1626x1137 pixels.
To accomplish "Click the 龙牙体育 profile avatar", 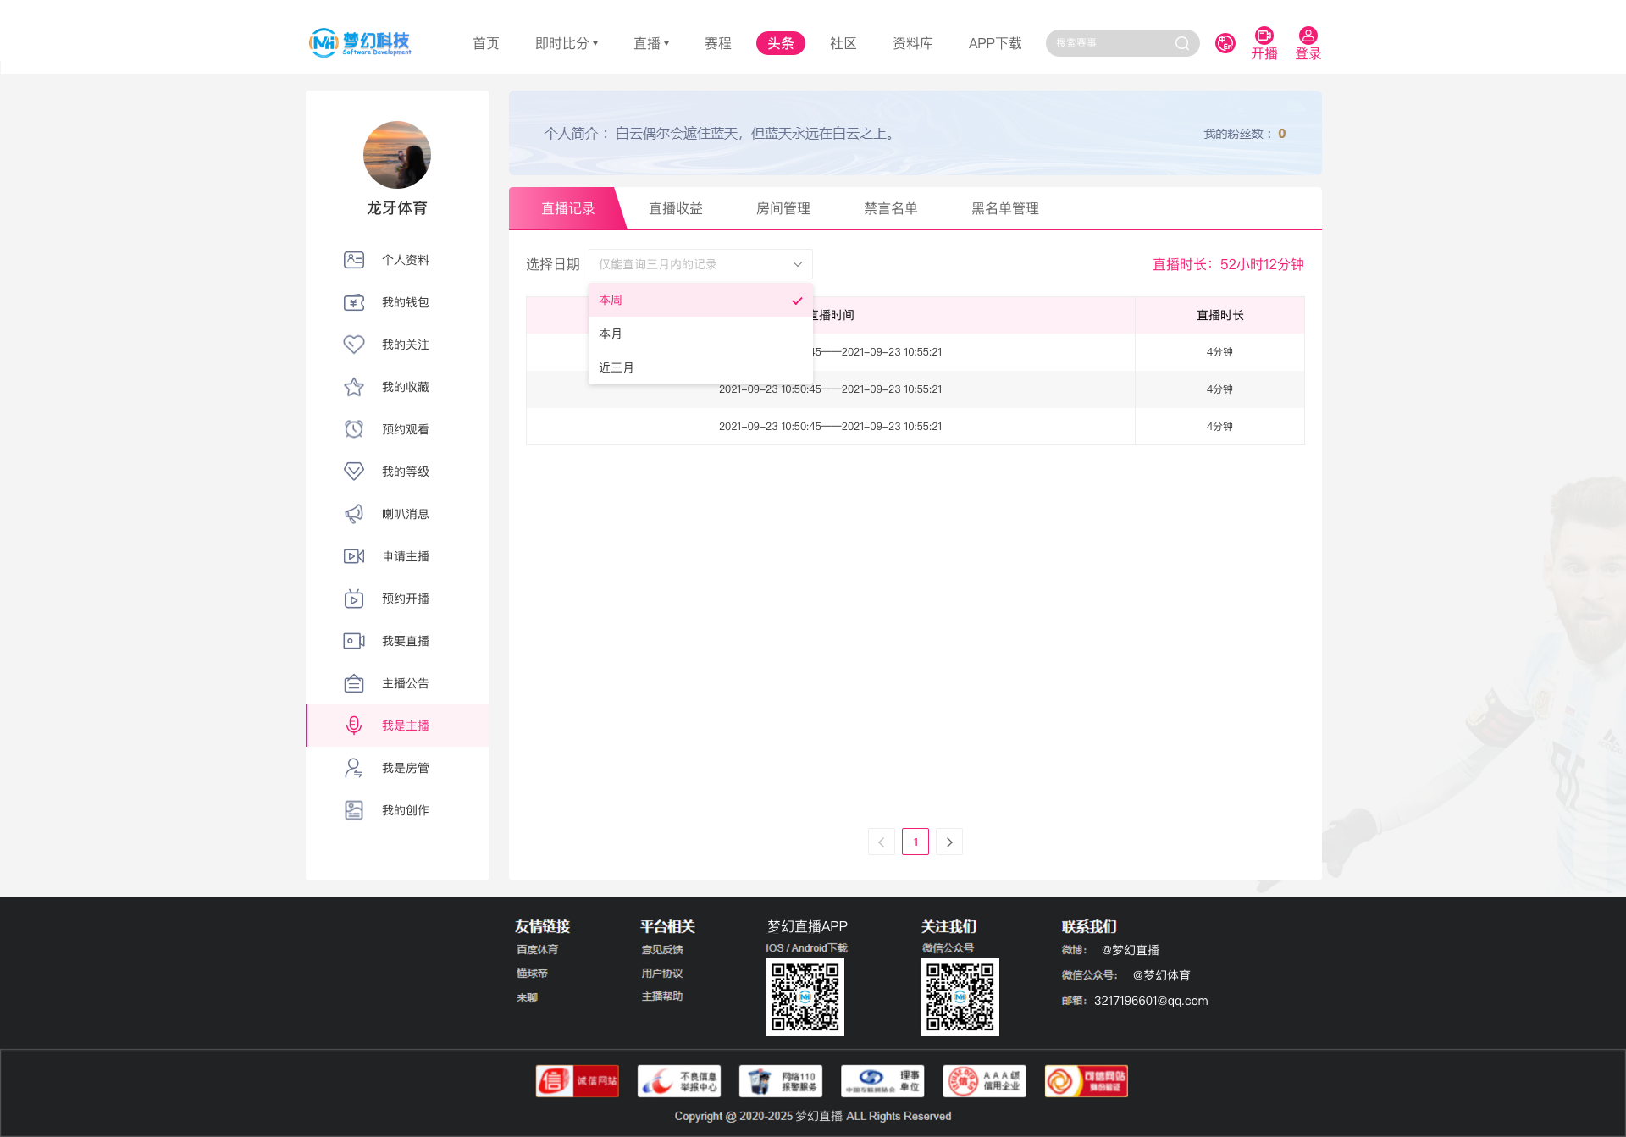I will [x=396, y=155].
